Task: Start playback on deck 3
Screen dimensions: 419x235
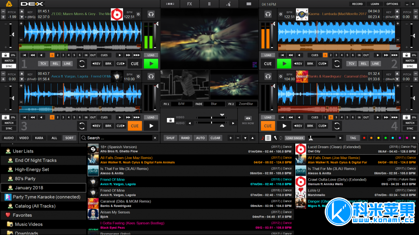Action: coord(151,126)
